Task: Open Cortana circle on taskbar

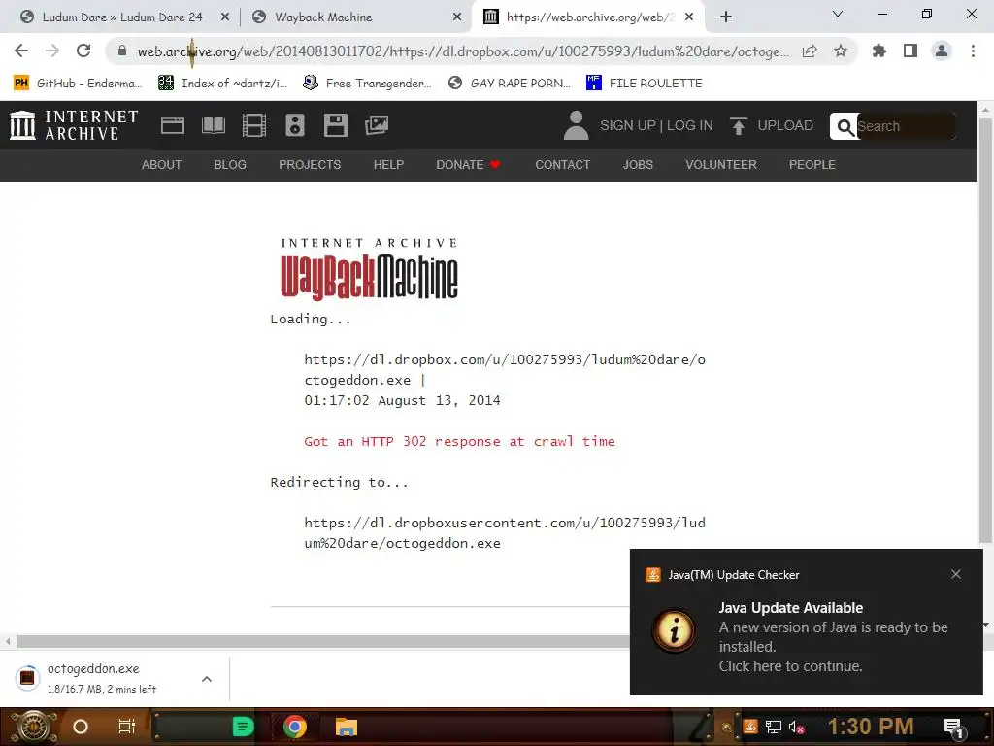Action: click(x=81, y=727)
